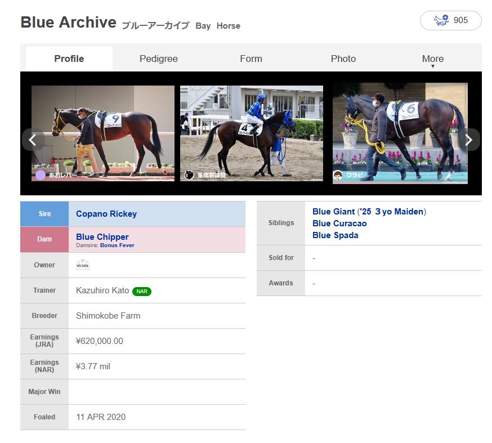Image resolution: width=492 pixels, height=443 pixels.
Task: Select NAR earnings value ¥3.77 mil
Action: coord(93,366)
